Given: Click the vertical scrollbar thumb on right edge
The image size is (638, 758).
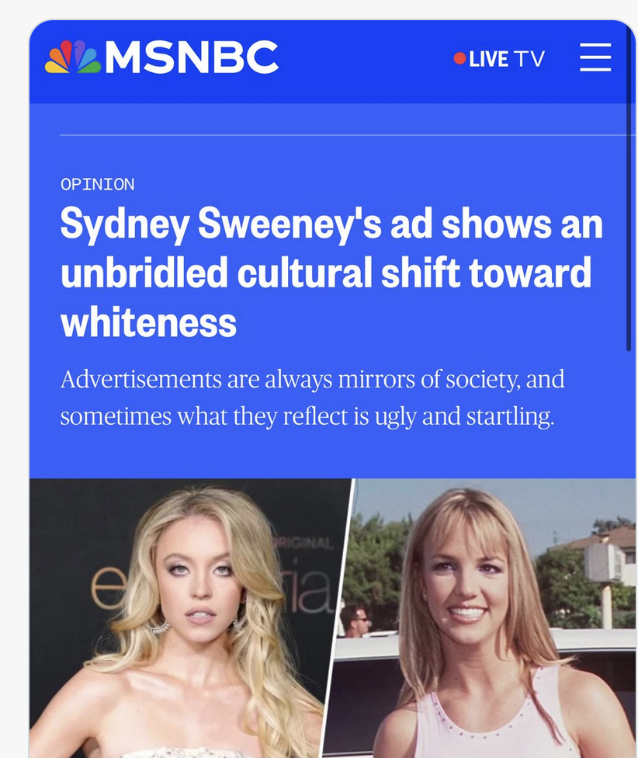Looking at the screenshot, I should click(x=629, y=189).
